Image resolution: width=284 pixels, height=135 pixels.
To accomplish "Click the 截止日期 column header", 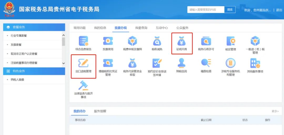I will pyautogui.click(x=206, y=120).
